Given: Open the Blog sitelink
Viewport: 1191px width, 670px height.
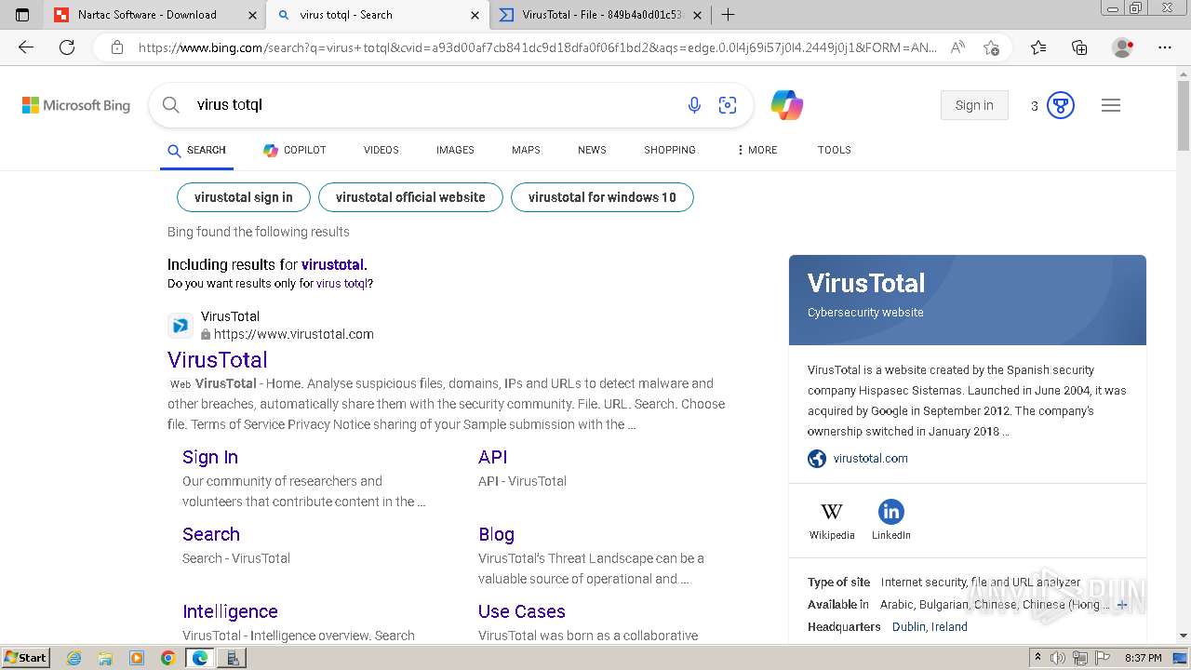Looking at the screenshot, I should (496, 534).
